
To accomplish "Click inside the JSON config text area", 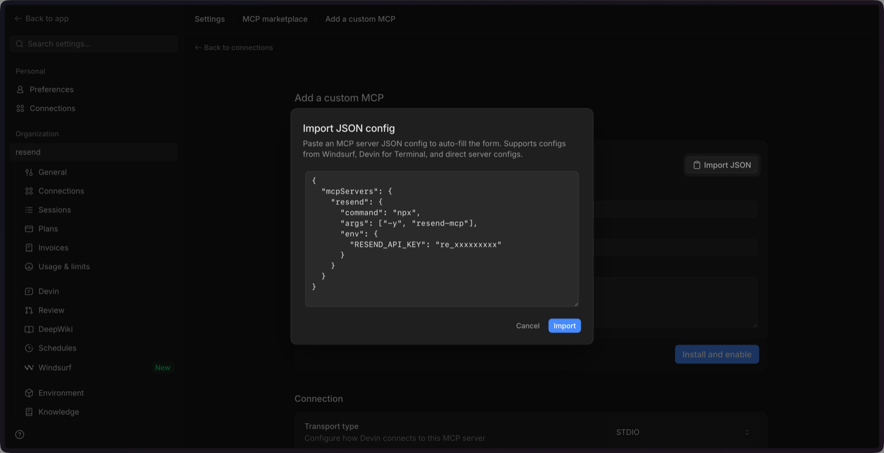I will 442,239.
